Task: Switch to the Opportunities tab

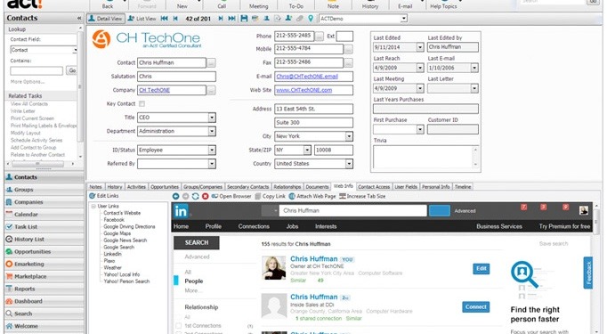Action: pos(165,187)
